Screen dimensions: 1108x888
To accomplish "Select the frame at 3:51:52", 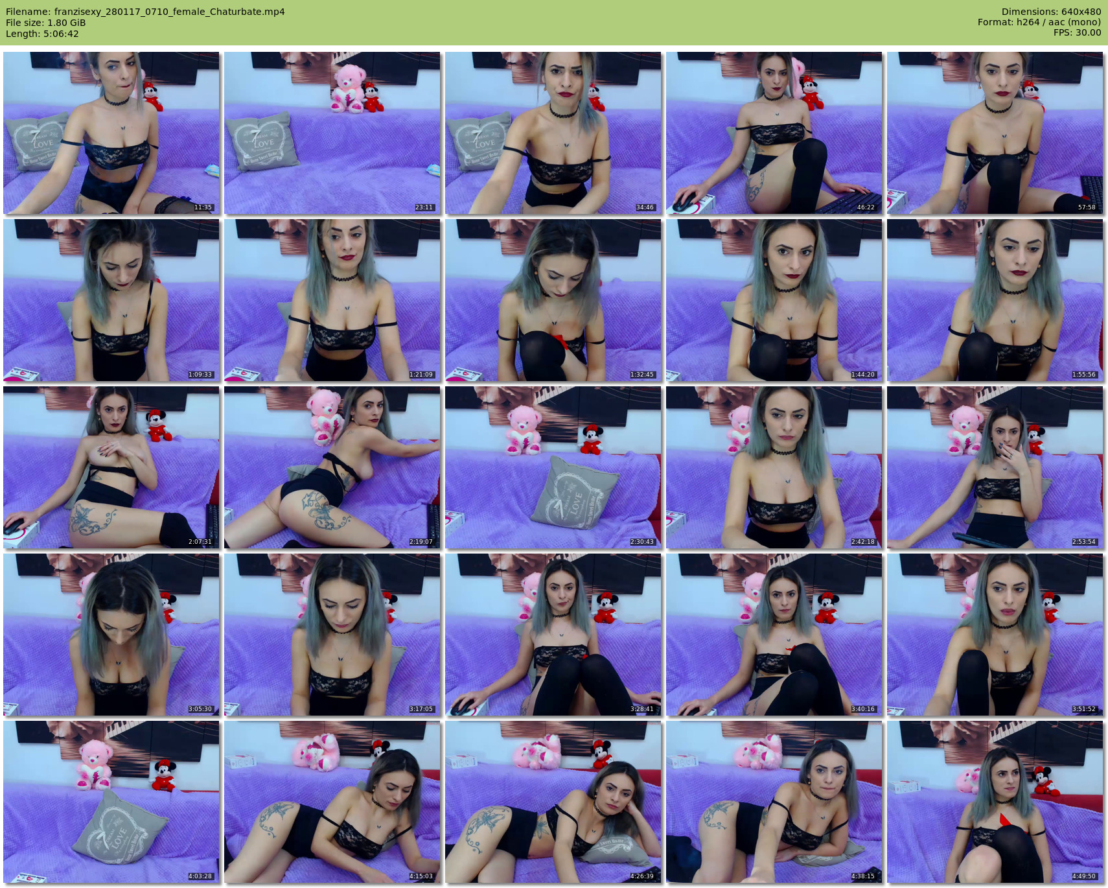I will [995, 635].
